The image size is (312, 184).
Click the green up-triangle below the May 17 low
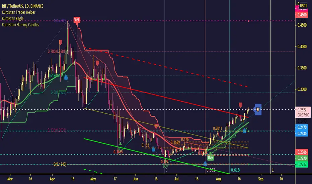(120, 144)
